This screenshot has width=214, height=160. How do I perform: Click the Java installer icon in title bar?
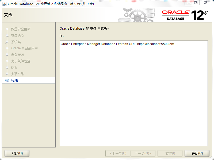(4, 4)
